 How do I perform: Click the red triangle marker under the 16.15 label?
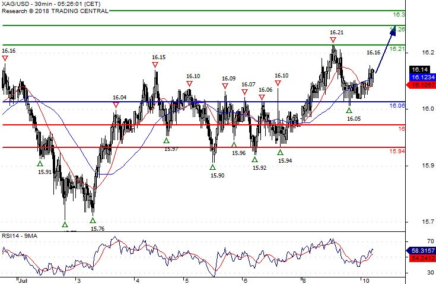click(x=155, y=65)
